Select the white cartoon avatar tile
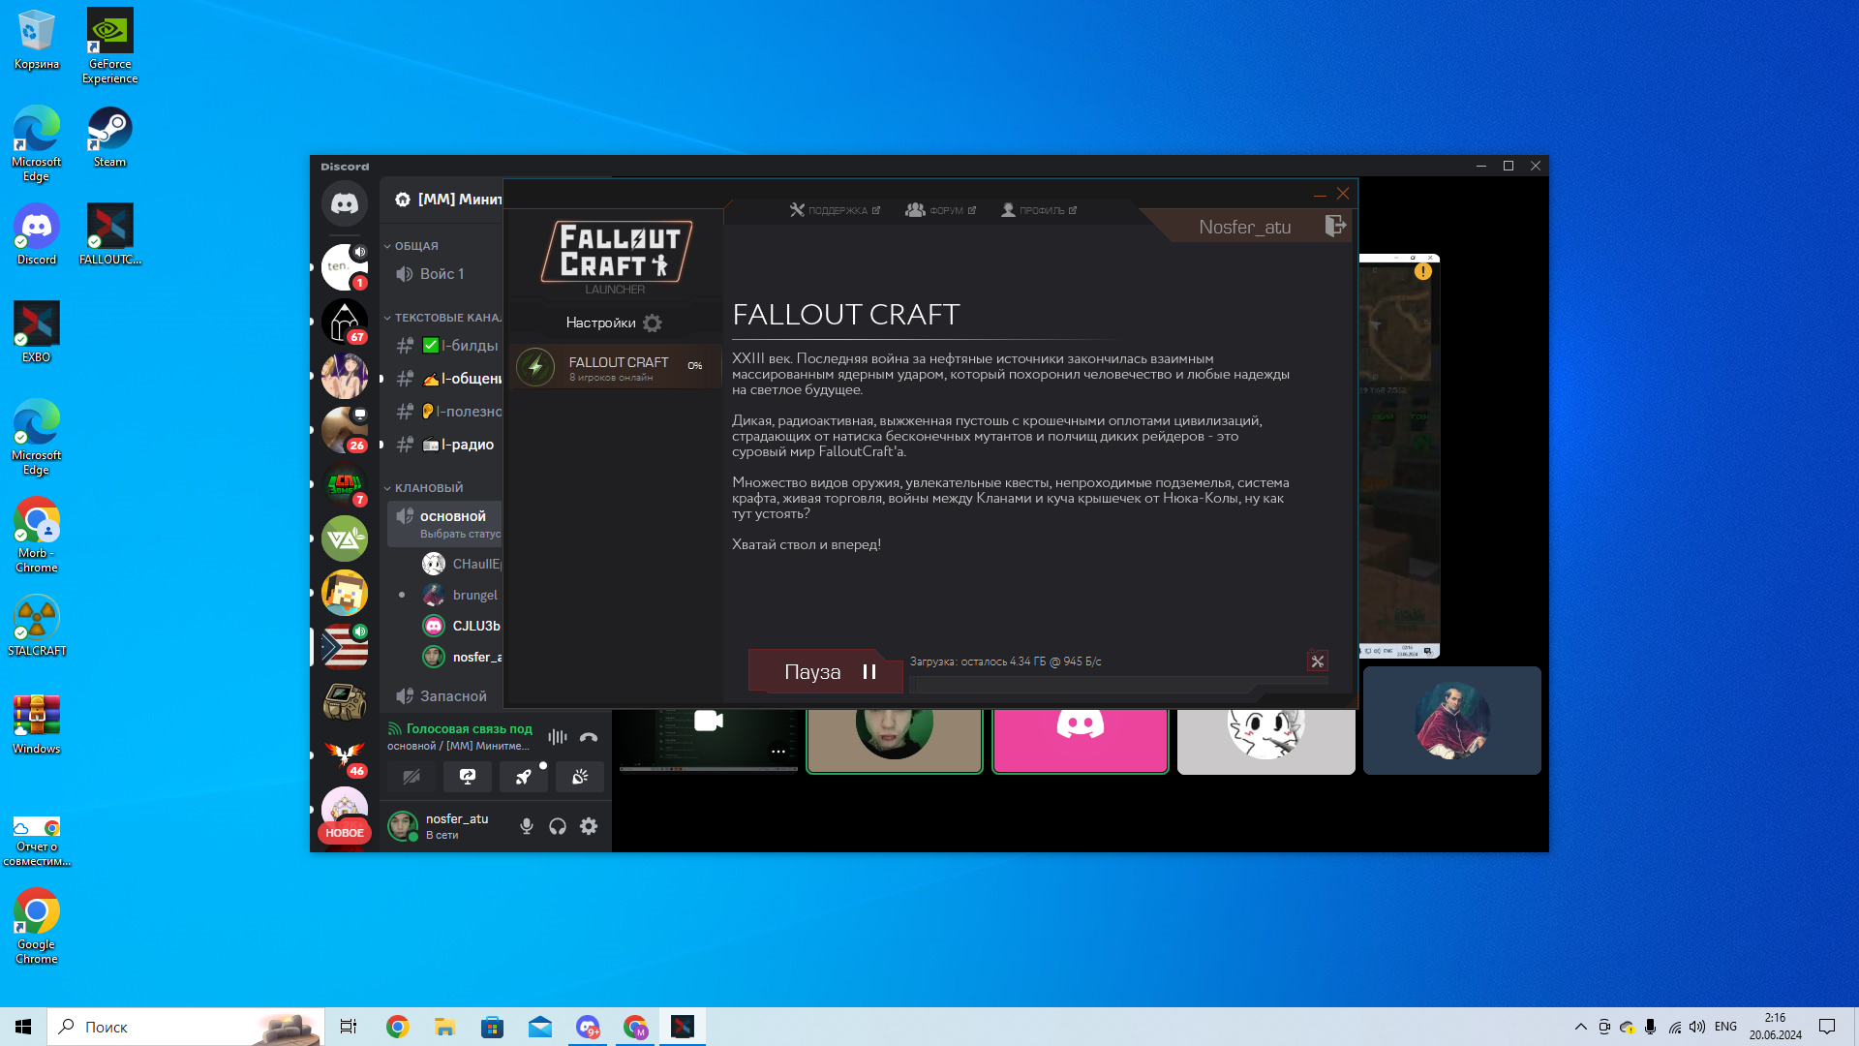The image size is (1859, 1046). pos(1266,741)
